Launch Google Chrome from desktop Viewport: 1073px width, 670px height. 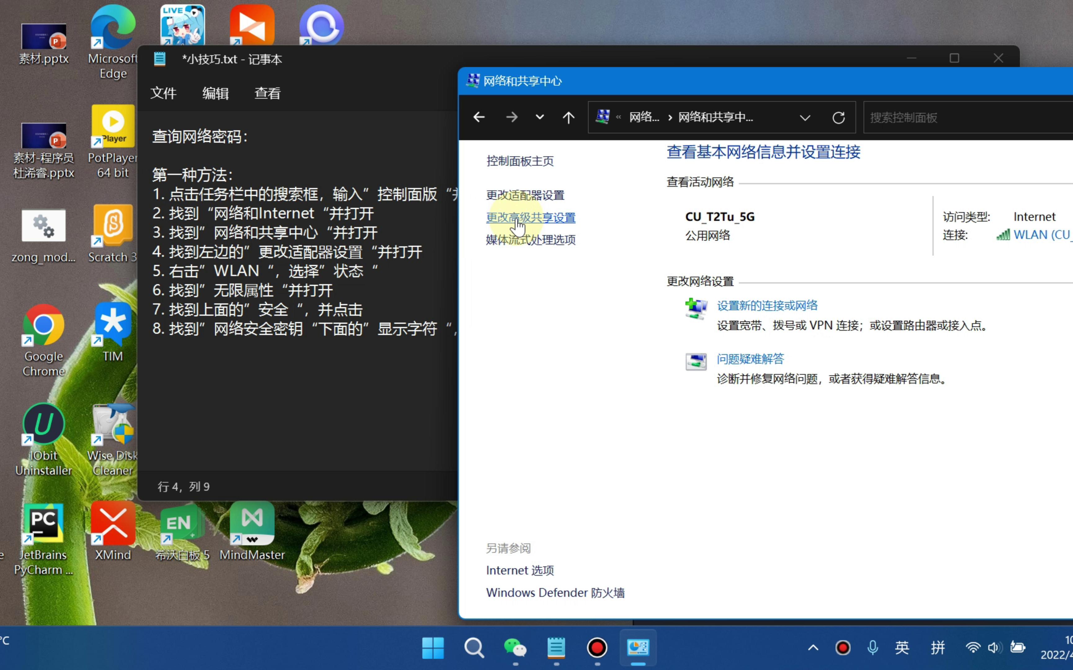[43, 340]
